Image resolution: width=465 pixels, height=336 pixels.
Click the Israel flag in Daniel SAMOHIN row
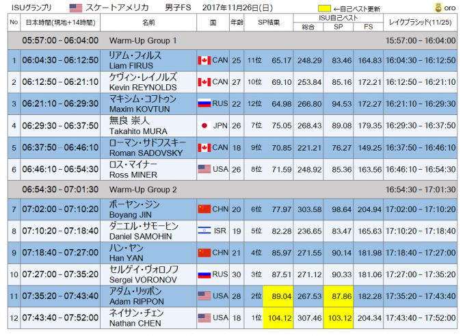click(x=203, y=231)
